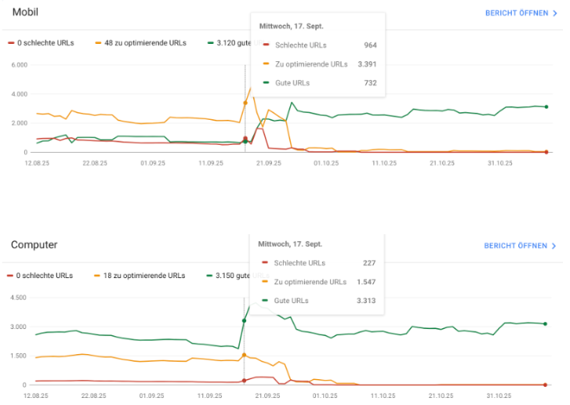Click chevron arrow beside Mobil BERICHT ÖFFNEN
Image resolution: width=570 pixels, height=405 pixels.
point(554,13)
